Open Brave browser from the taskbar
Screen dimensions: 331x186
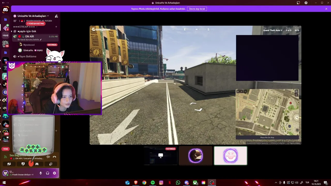pyautogui.click(x=136, y=183)
